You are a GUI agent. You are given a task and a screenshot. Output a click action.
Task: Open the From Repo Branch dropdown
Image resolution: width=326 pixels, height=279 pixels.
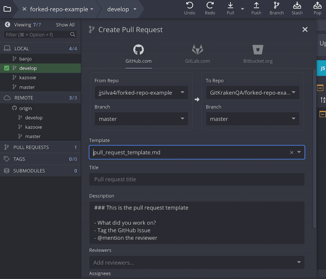[x=141, y=119]
